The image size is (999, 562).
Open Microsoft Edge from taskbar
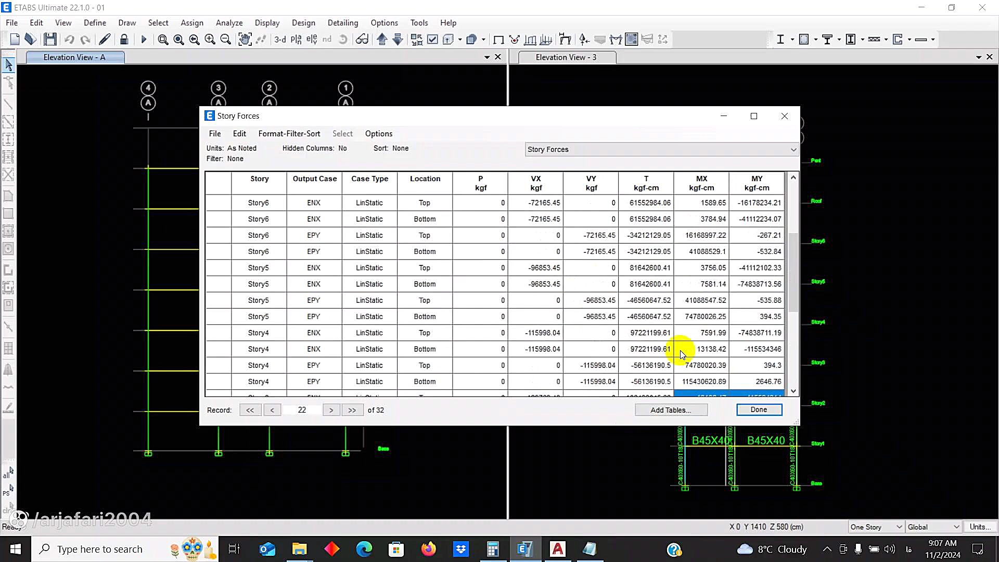pyautogui.click(x=364, y=549)
